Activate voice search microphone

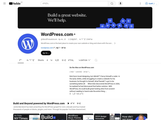click(120, 4)
